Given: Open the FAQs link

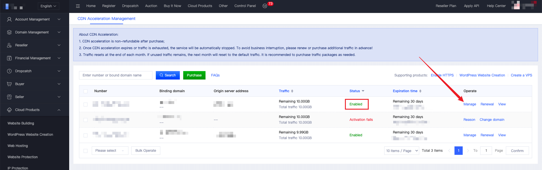Looking at the screenshot, I should click(x=215, y=75).
